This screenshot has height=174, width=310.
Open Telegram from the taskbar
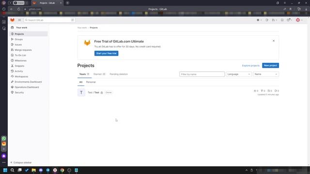pos(48,170)
